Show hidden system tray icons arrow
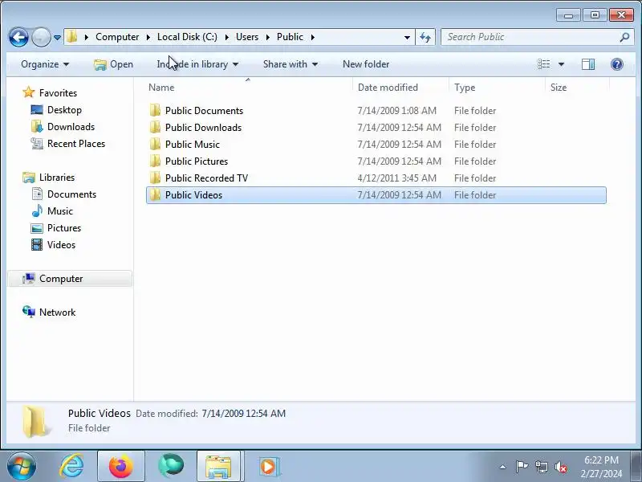The image size is (642, 482). (x=502, y=467)
